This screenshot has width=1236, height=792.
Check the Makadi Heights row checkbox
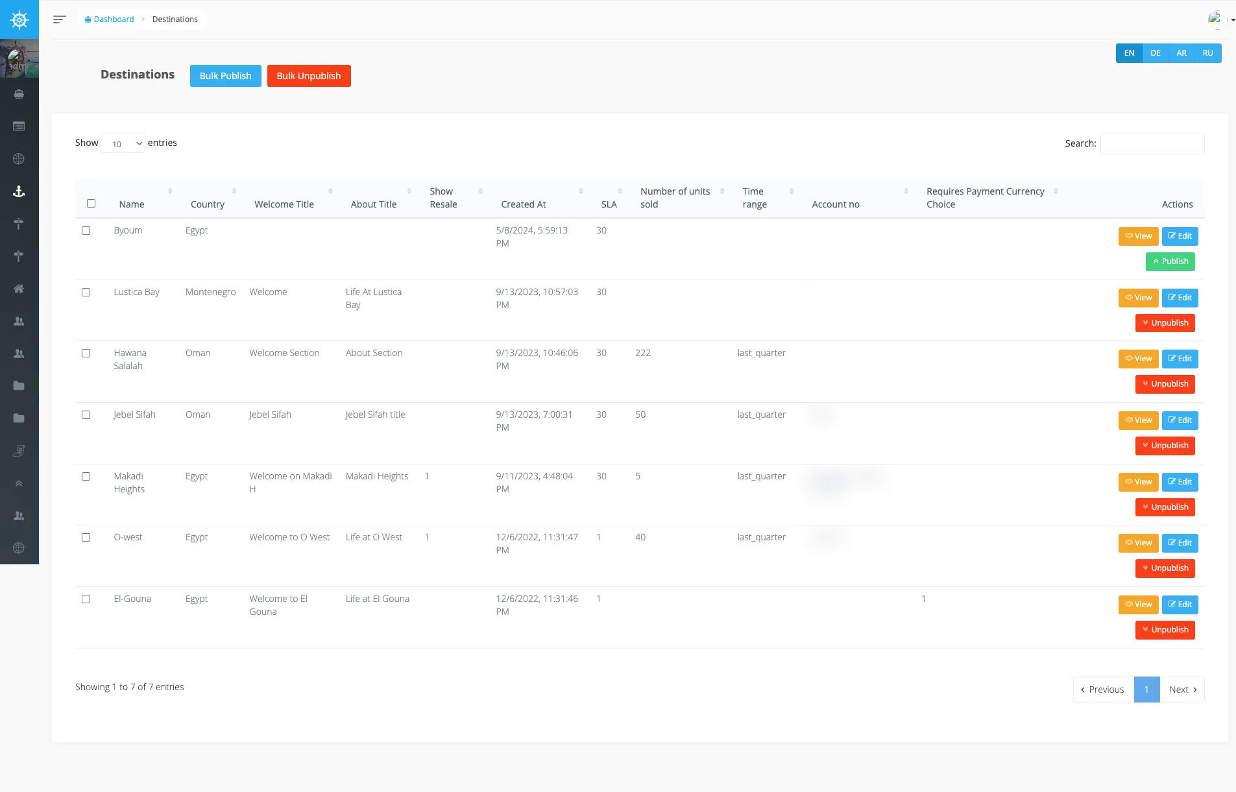pyautogui.click(x=86, y=477)
